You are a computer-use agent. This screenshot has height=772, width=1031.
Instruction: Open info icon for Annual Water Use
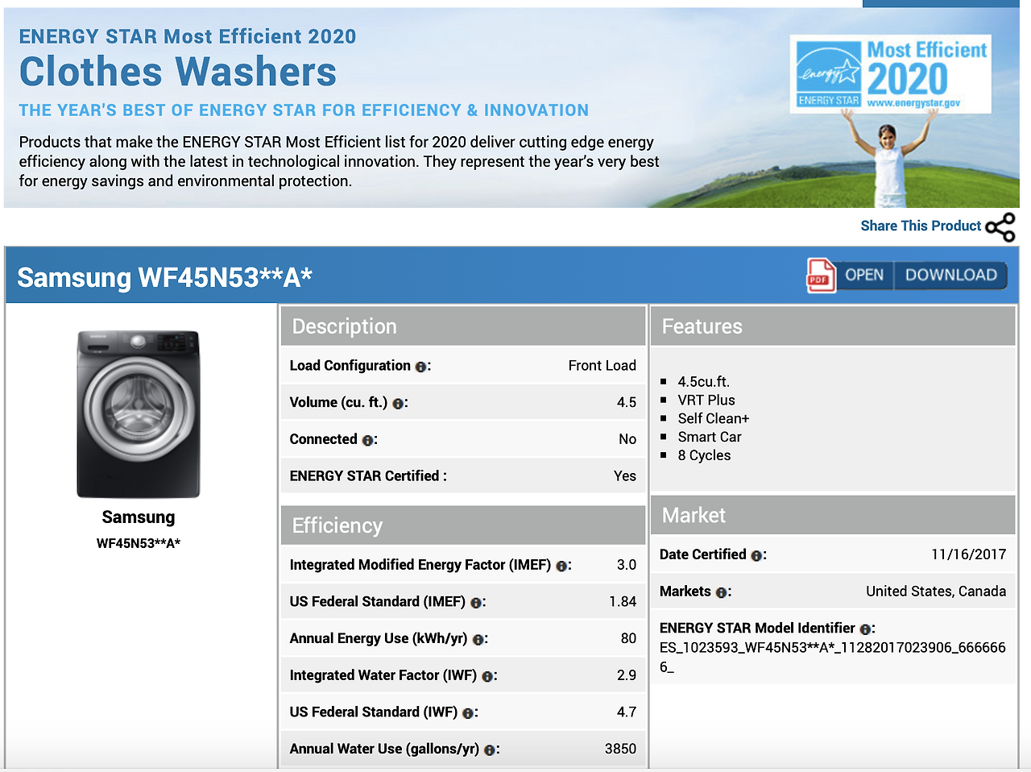490,750
